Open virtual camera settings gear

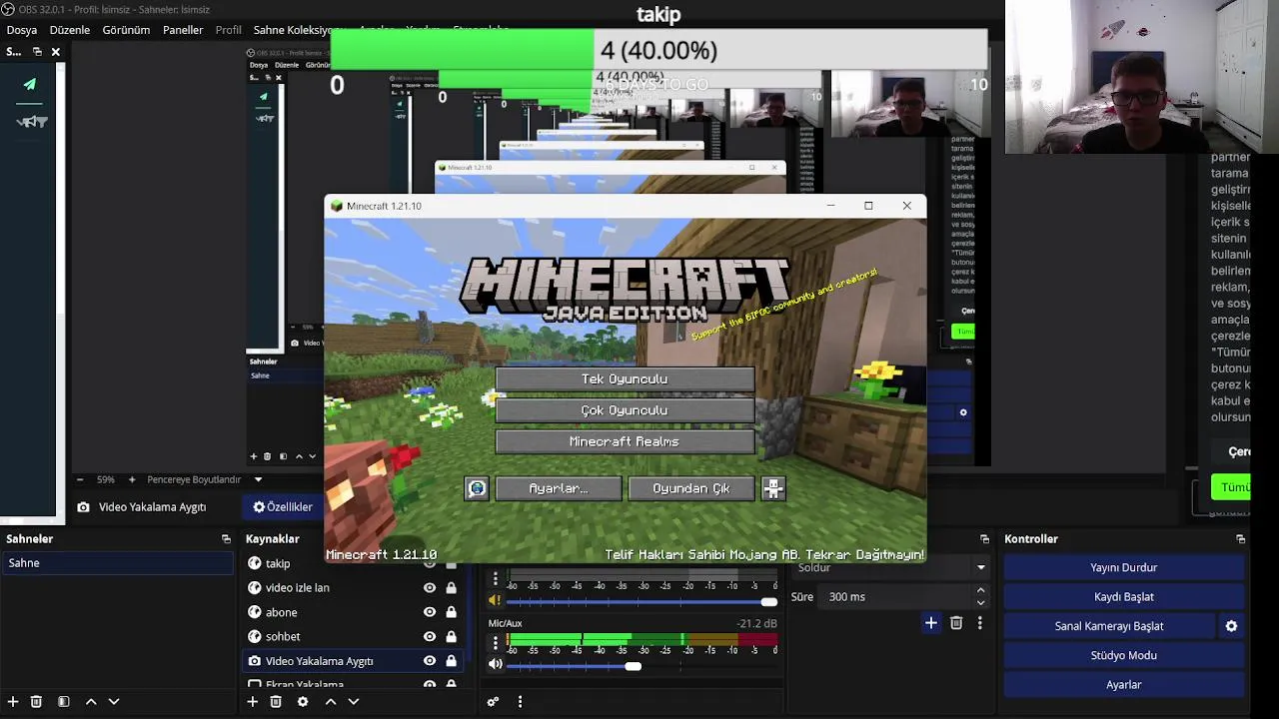(x=1231, y=626)
